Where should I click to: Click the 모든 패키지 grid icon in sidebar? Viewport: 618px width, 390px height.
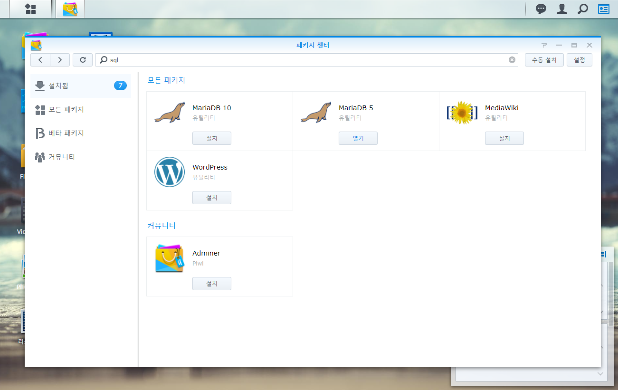40,110
